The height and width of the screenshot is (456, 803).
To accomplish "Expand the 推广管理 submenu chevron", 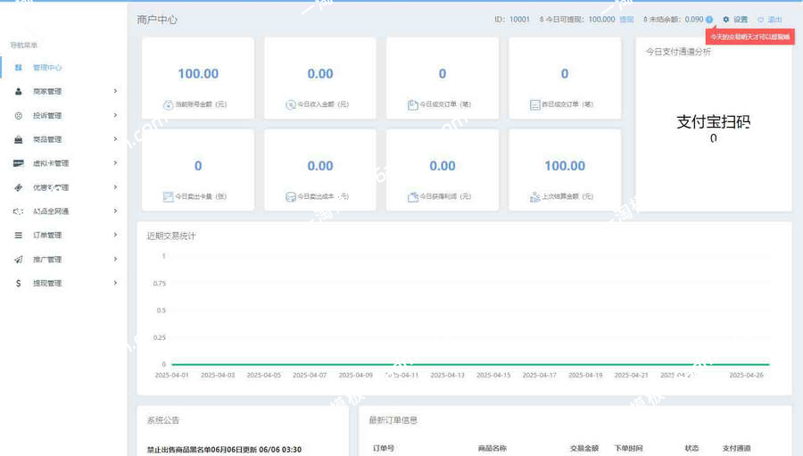I will coord(115,259).
